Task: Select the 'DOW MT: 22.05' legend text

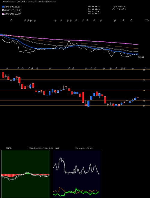Action: coord(13,10)
